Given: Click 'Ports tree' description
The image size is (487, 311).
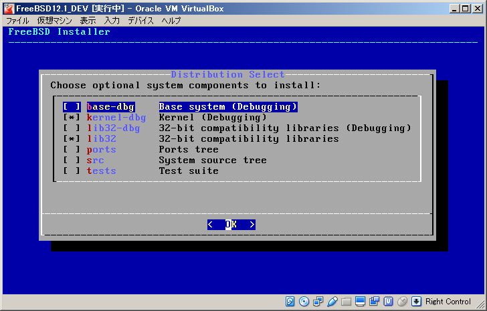Looking at the screenshot, I should tap(189, 149).
